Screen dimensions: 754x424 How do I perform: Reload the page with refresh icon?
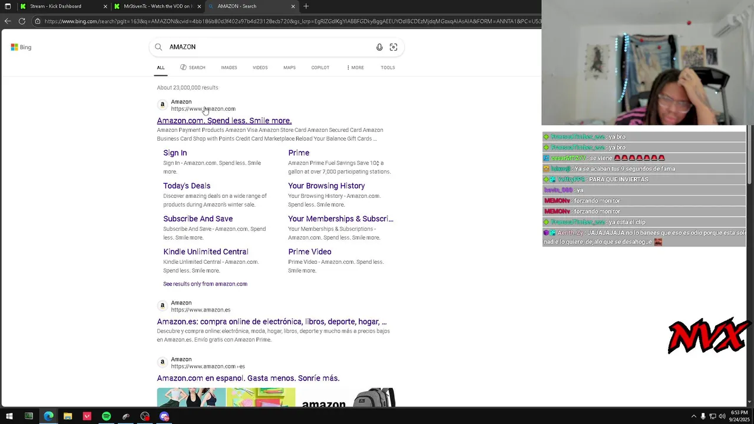pyautogui.click(x=22, y=21)
